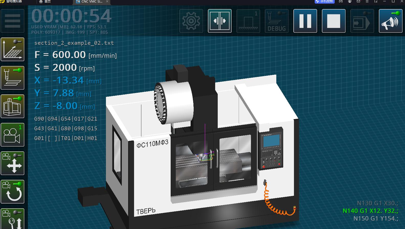
Task: Select the camera rotate tool
Action: pyautogui.click(x=13, y=191)
